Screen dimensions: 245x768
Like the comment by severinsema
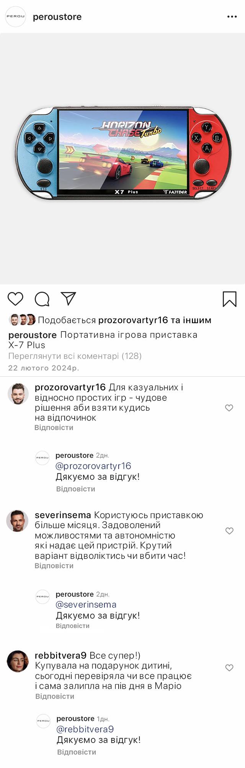pos(229,531)
